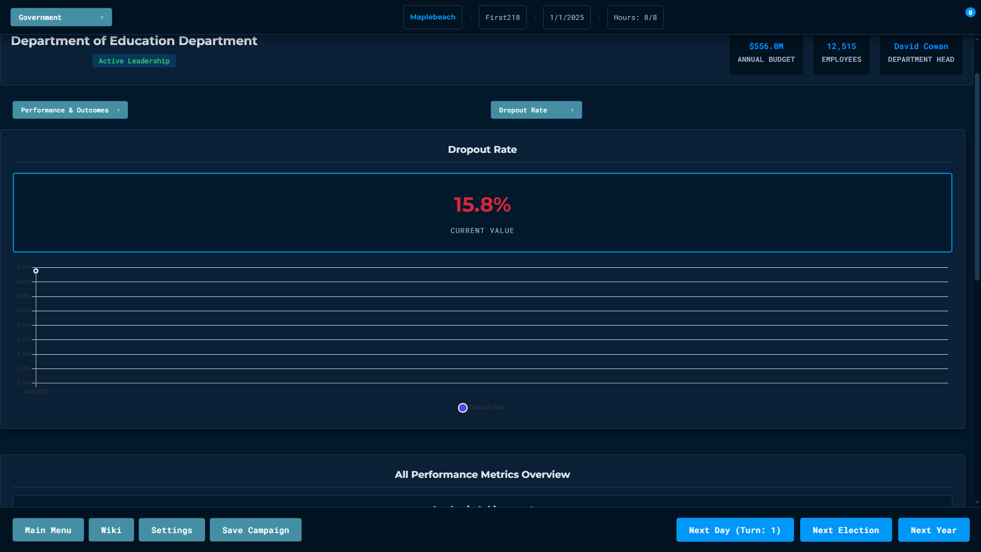This screenshot has height=552, width=981.
Task: Click the 1/1/2025 date display
Action: pos(566,17)
